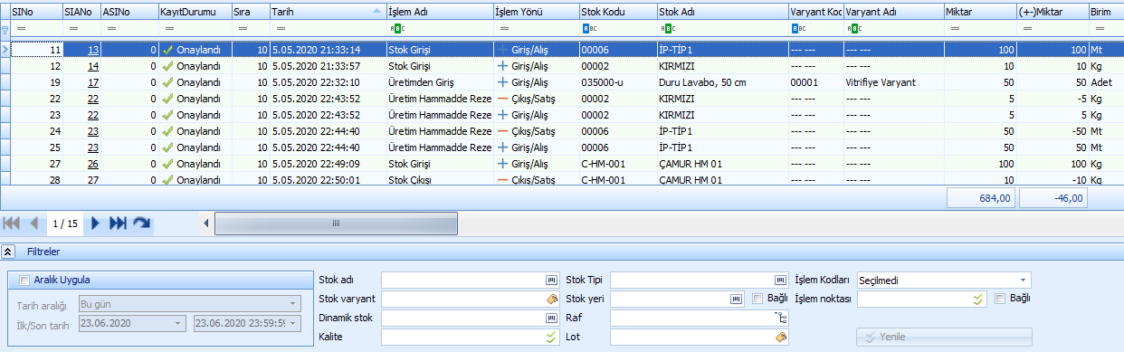Select the Duru Lavabo, 50 cm cell
1124x352 pixels.
[x=722, y=82]
